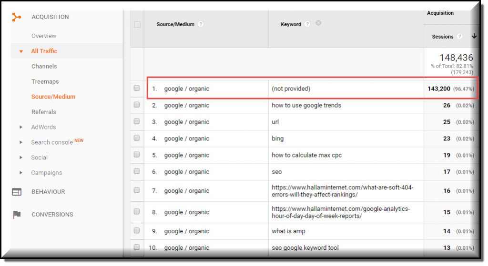Click the 'url' keyword cell
The height and width of the screenshot is (266, 488).
[275, 122]
